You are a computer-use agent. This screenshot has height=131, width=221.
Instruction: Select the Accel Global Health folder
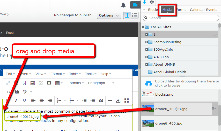[x=170, y=72]
